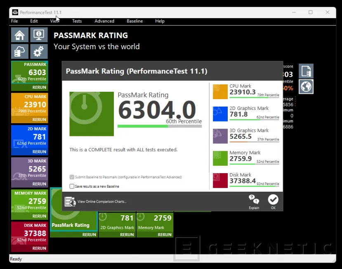The width and height of the screenshot is (342, 269).
Task: Click the Explain icon in dialog
Action: pos(254,202)
